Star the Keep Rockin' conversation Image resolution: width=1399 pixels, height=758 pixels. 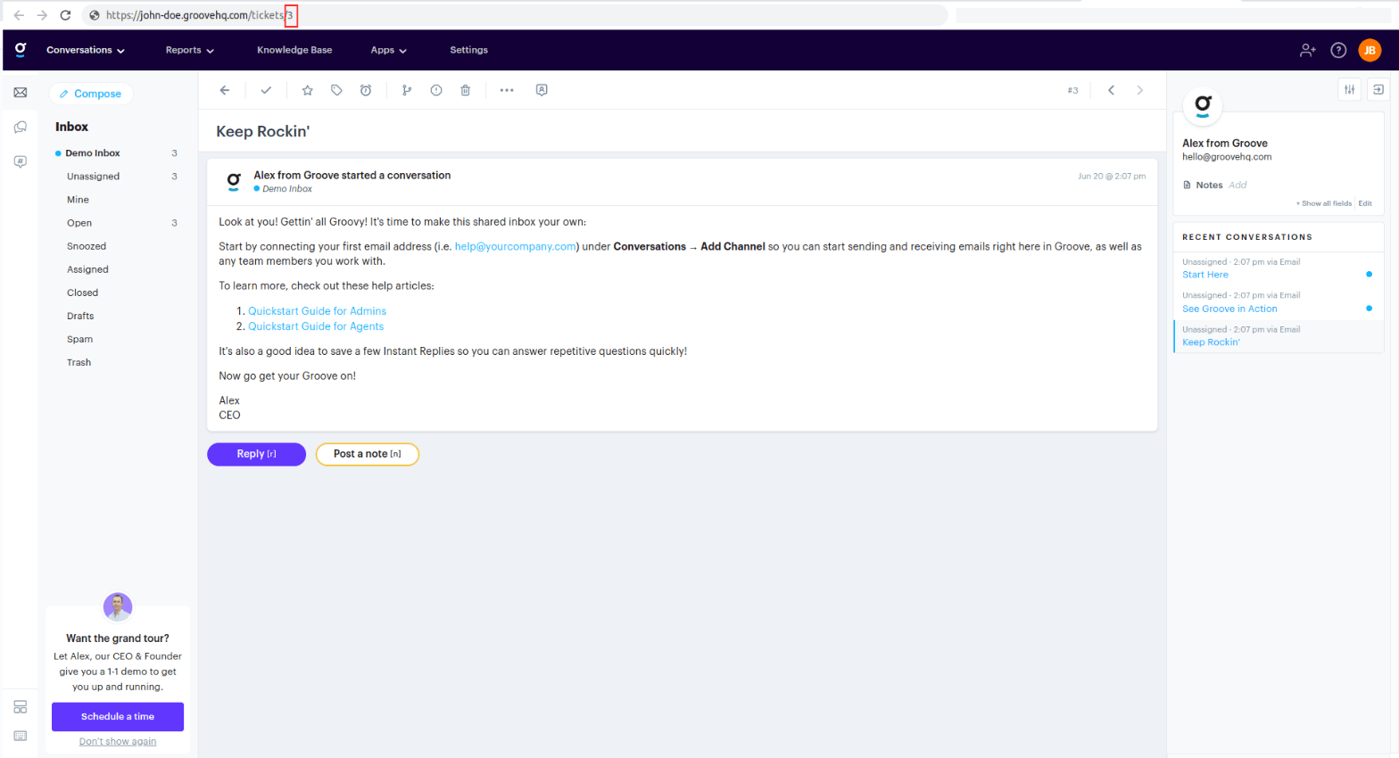pos(308,90)
